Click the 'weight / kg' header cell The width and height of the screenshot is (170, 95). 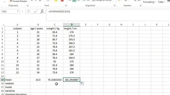click(x=55, y=28)
